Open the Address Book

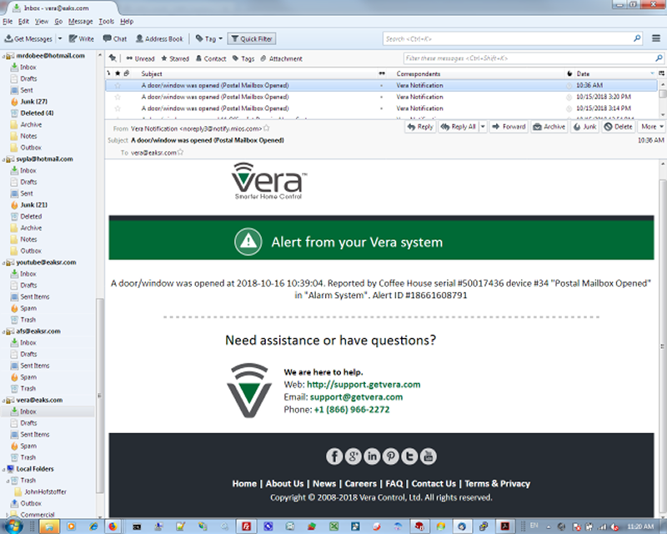click(x=159, y=38)
